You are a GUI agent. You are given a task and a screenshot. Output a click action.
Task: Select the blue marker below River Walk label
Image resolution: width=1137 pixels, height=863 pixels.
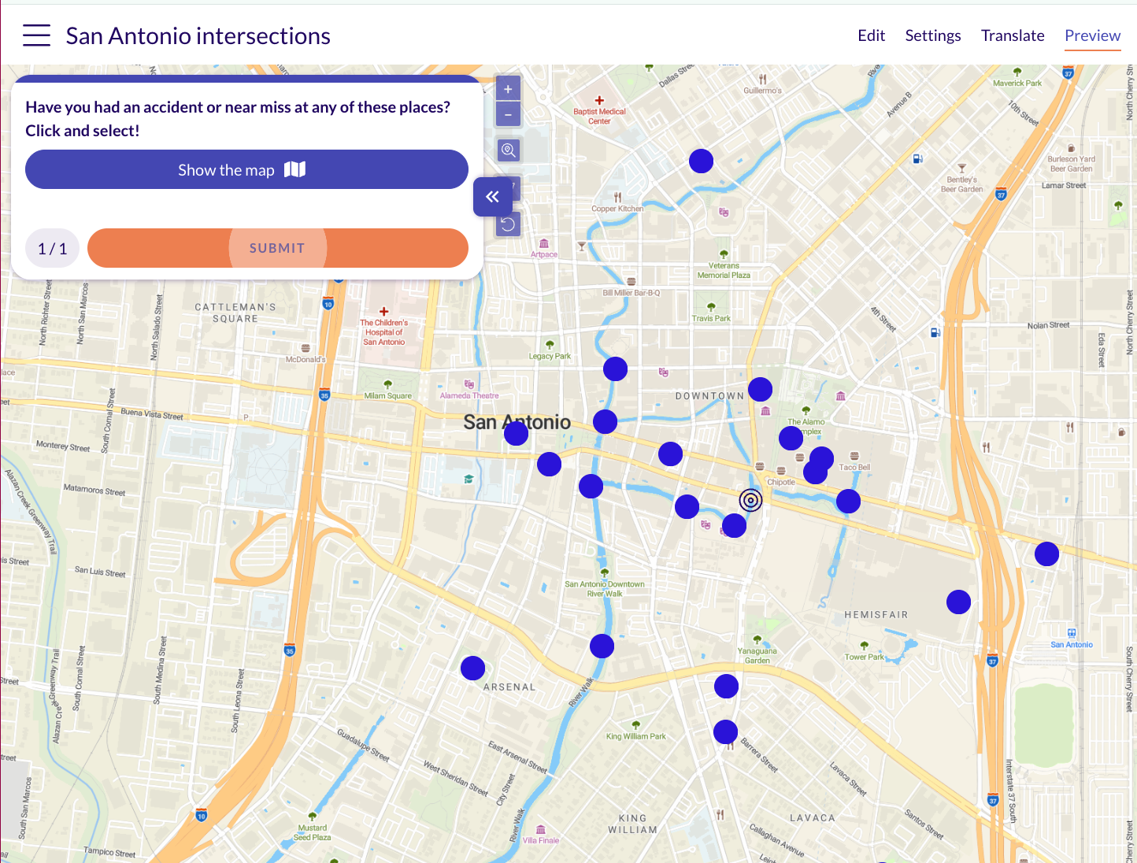click(x=602, y=646)
